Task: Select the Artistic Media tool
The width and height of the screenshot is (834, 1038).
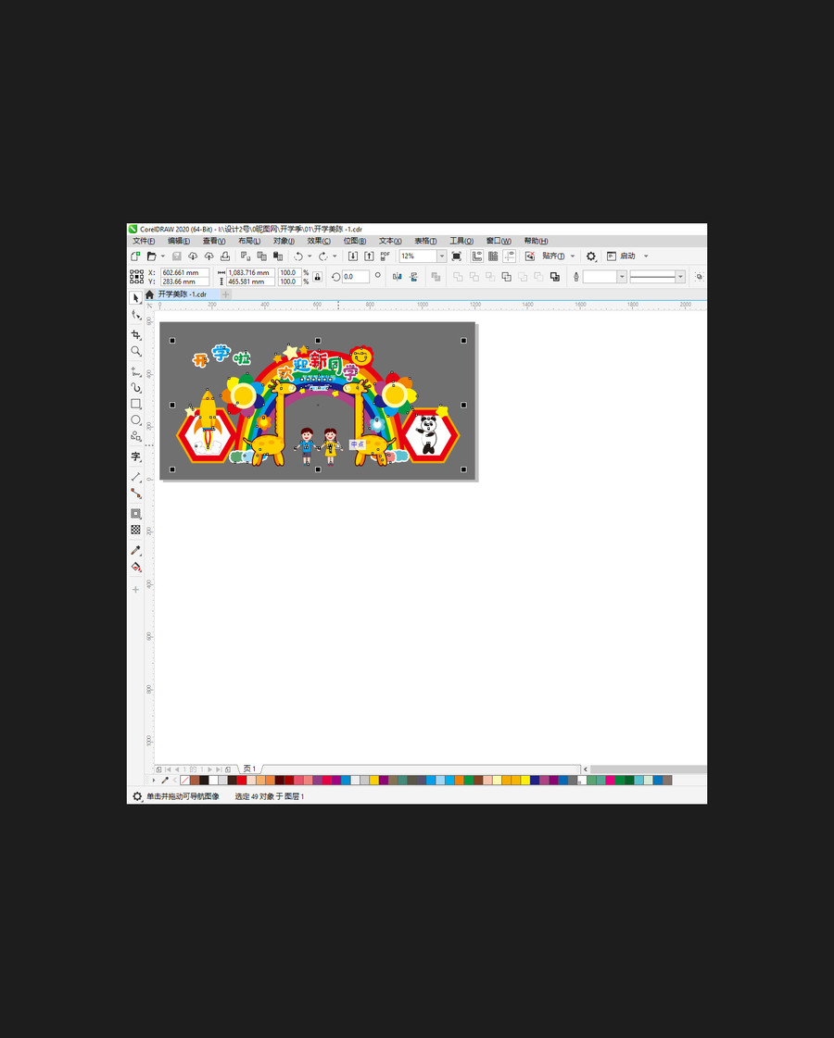Action: pos(136,387)
